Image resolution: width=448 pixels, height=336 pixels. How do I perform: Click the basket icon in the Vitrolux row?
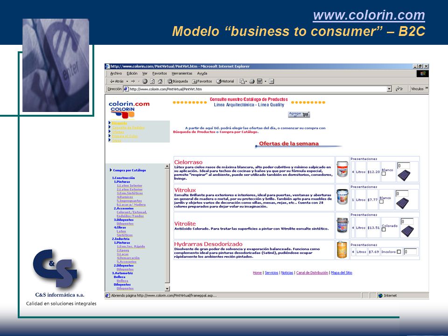click(x=402, y=203)
